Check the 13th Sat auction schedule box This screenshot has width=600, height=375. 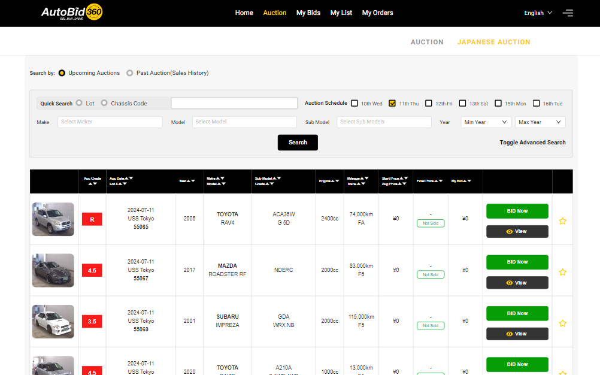pos(463,103)
